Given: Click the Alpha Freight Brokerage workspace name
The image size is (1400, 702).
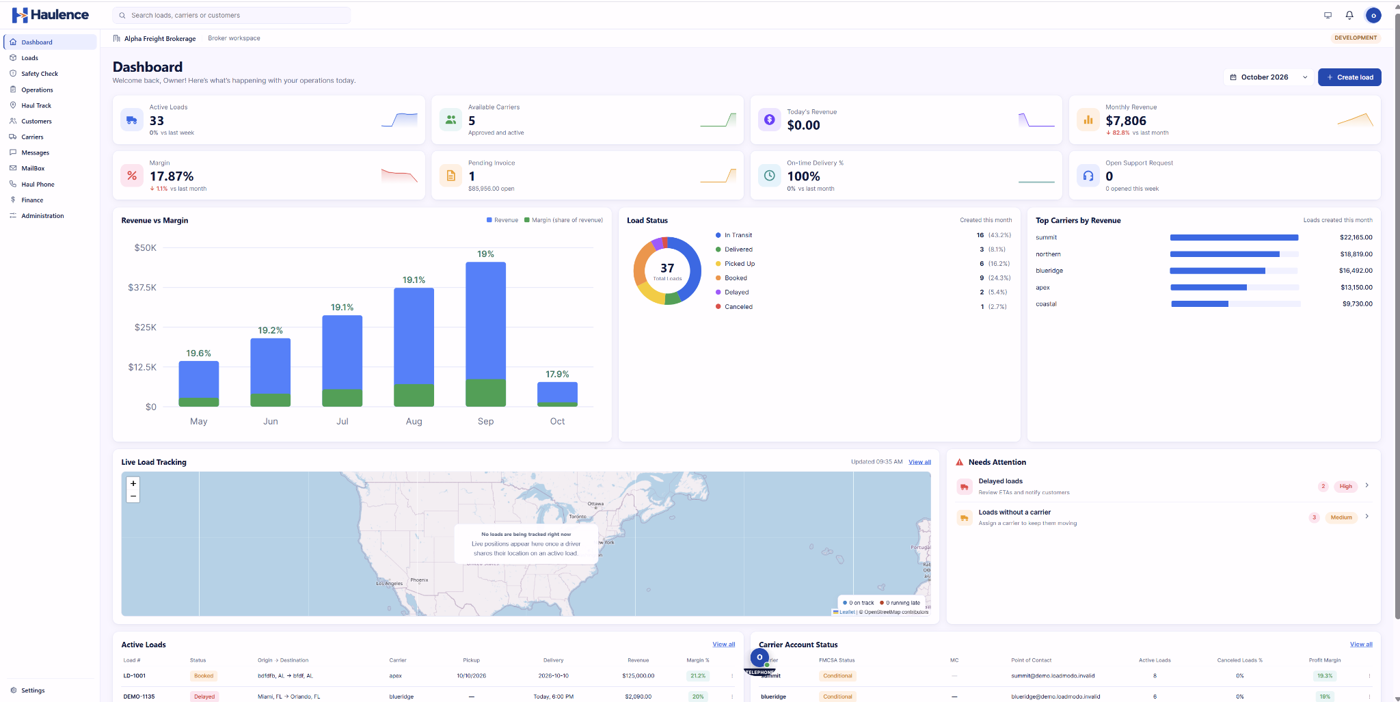Looking at the screenshot, I should [x=160, y=38].
